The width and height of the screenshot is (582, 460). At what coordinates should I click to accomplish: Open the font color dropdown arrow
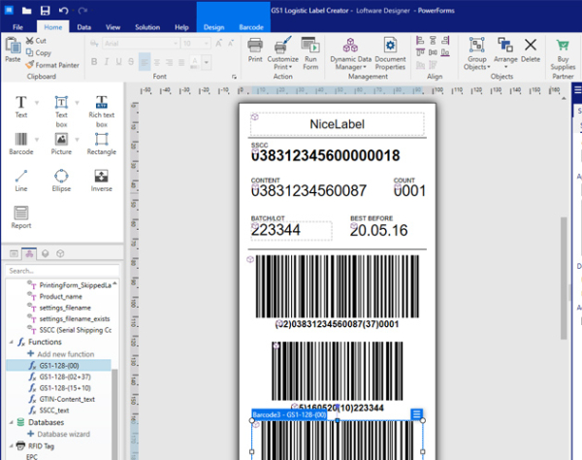[207, 62]
